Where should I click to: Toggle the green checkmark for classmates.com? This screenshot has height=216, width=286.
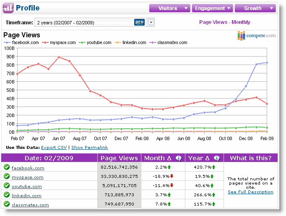7,204
